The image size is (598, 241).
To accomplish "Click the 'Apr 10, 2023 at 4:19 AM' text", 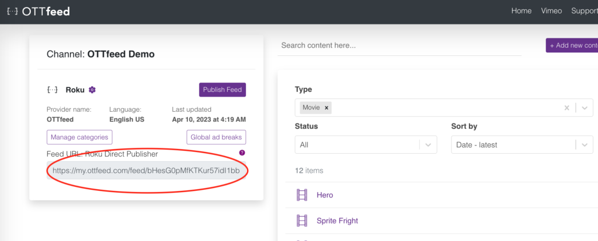I will pos(208,120).
